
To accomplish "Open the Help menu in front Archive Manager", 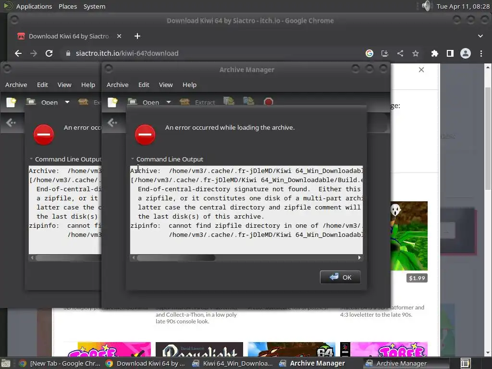I will (189, 85).
